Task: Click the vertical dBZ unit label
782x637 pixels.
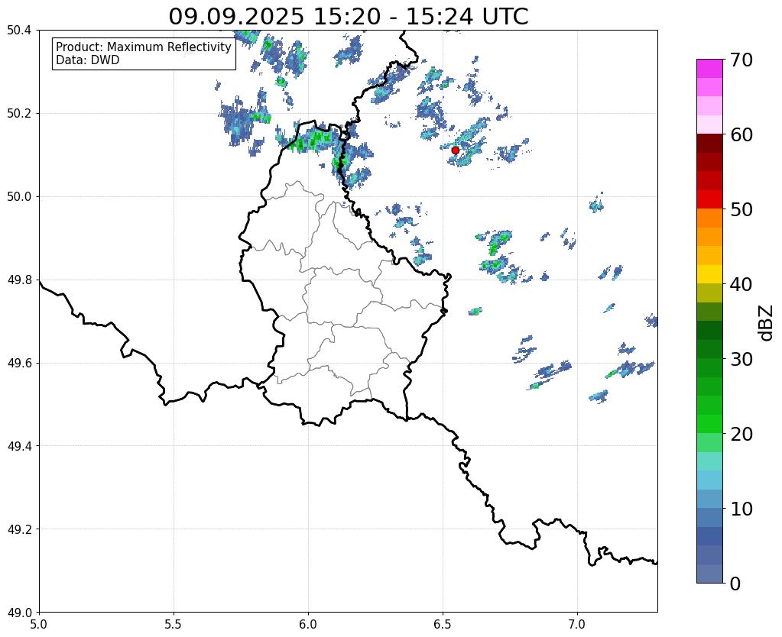Action: (x=767, y=322)
